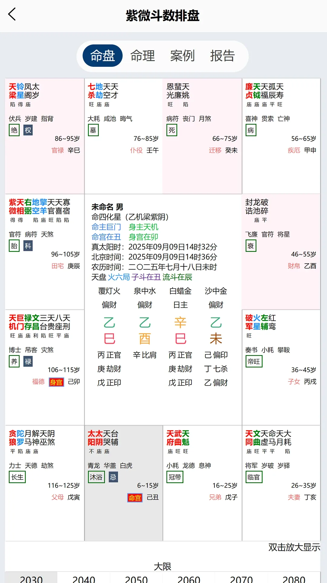
Task: Tap the 禄 badge in 福德 palace
Action: pos(28,362)
